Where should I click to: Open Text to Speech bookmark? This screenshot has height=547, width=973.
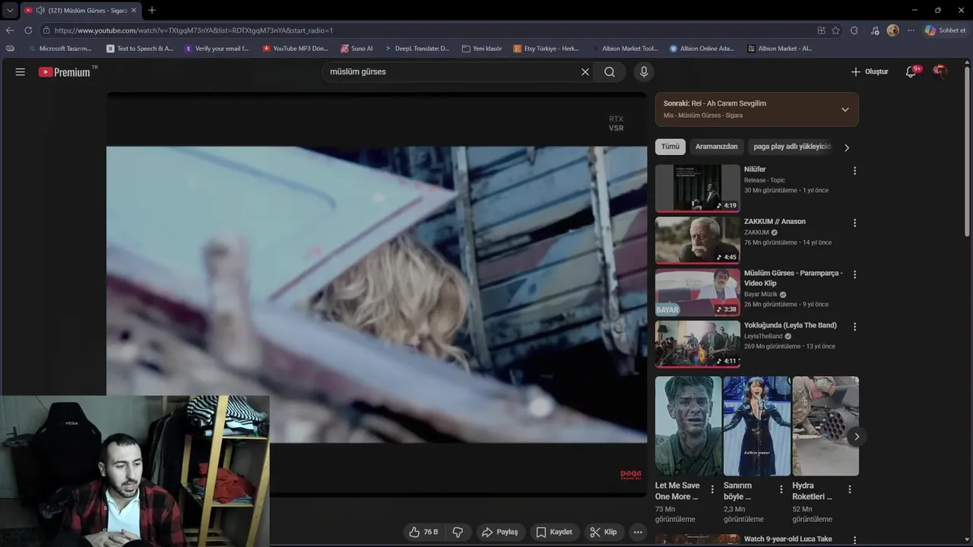140,48
